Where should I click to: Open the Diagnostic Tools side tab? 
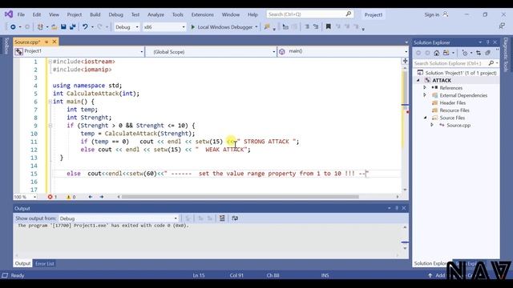click(x=506, y=54)
